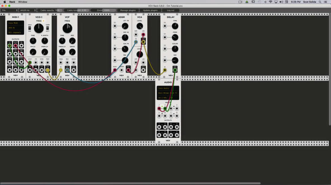Viewport: 331px width, 185px height.
Task: Click the DELAY OUT jack
Action: [x=175, y=70]
